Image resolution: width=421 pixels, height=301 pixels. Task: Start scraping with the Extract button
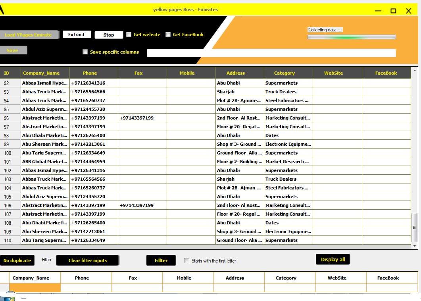pos(77,35)
